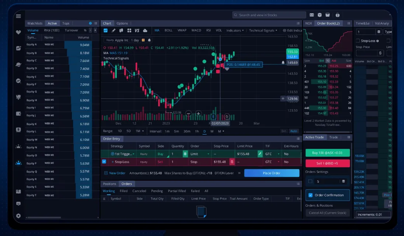Open the chart grid layout icon
The height and width of the screenshot is (236, 404).
[x=129, y=30]
